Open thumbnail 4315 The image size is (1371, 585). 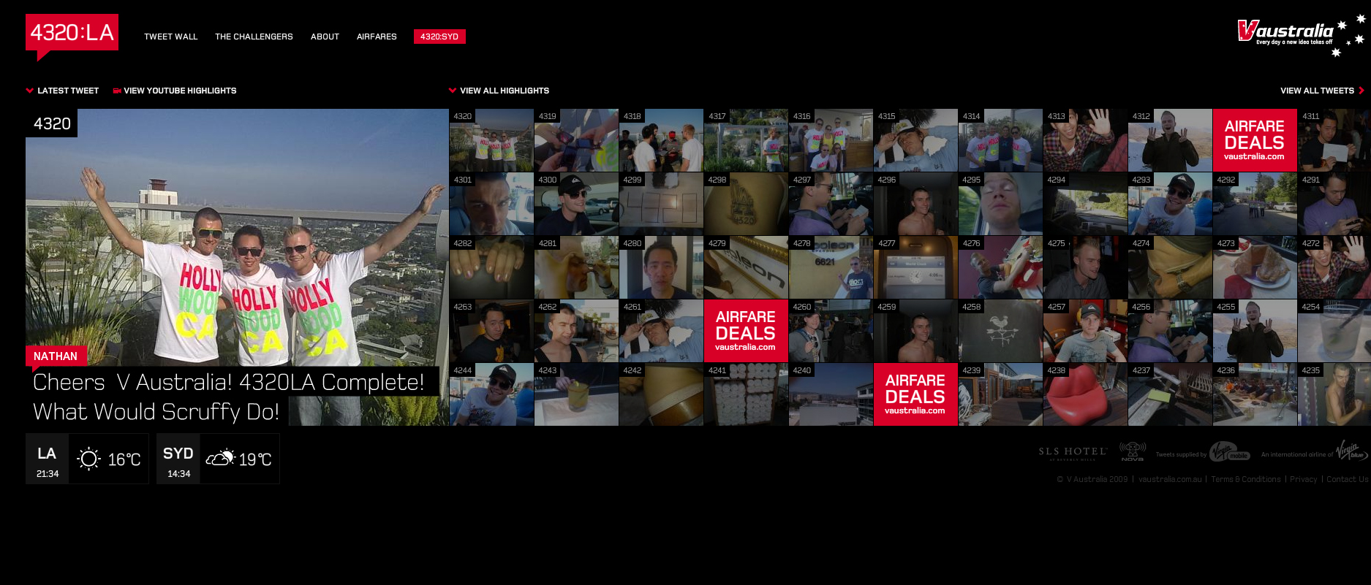915,140
